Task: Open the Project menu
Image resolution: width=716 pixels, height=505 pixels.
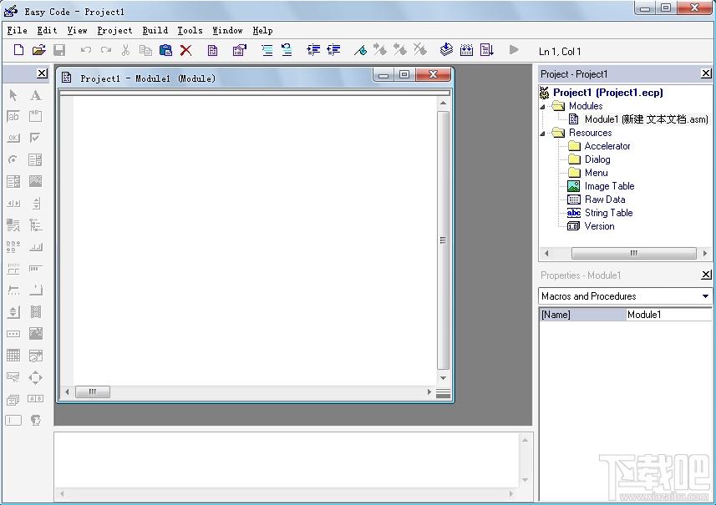Action: (x=114, y=31)
